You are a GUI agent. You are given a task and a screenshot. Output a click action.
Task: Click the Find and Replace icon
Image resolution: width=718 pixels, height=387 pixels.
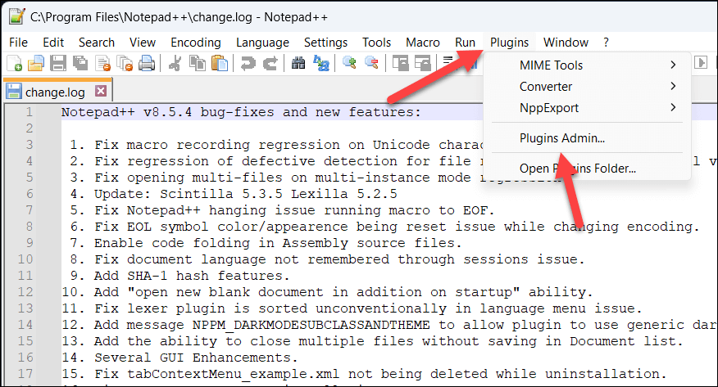321,63
